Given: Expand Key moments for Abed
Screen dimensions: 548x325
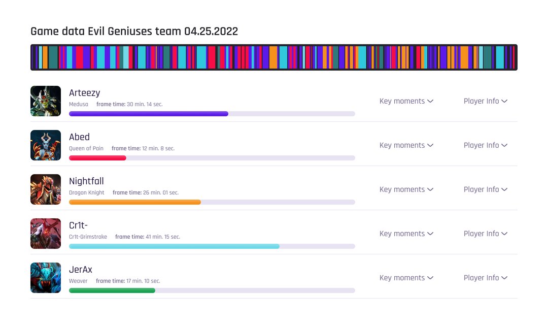Looking at the screenshot, I should pos(406,145).
